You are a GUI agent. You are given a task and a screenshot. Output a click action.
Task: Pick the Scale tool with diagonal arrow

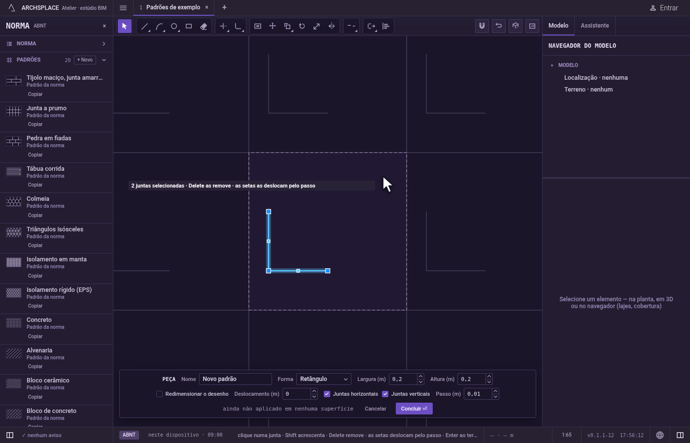(317, 26)
